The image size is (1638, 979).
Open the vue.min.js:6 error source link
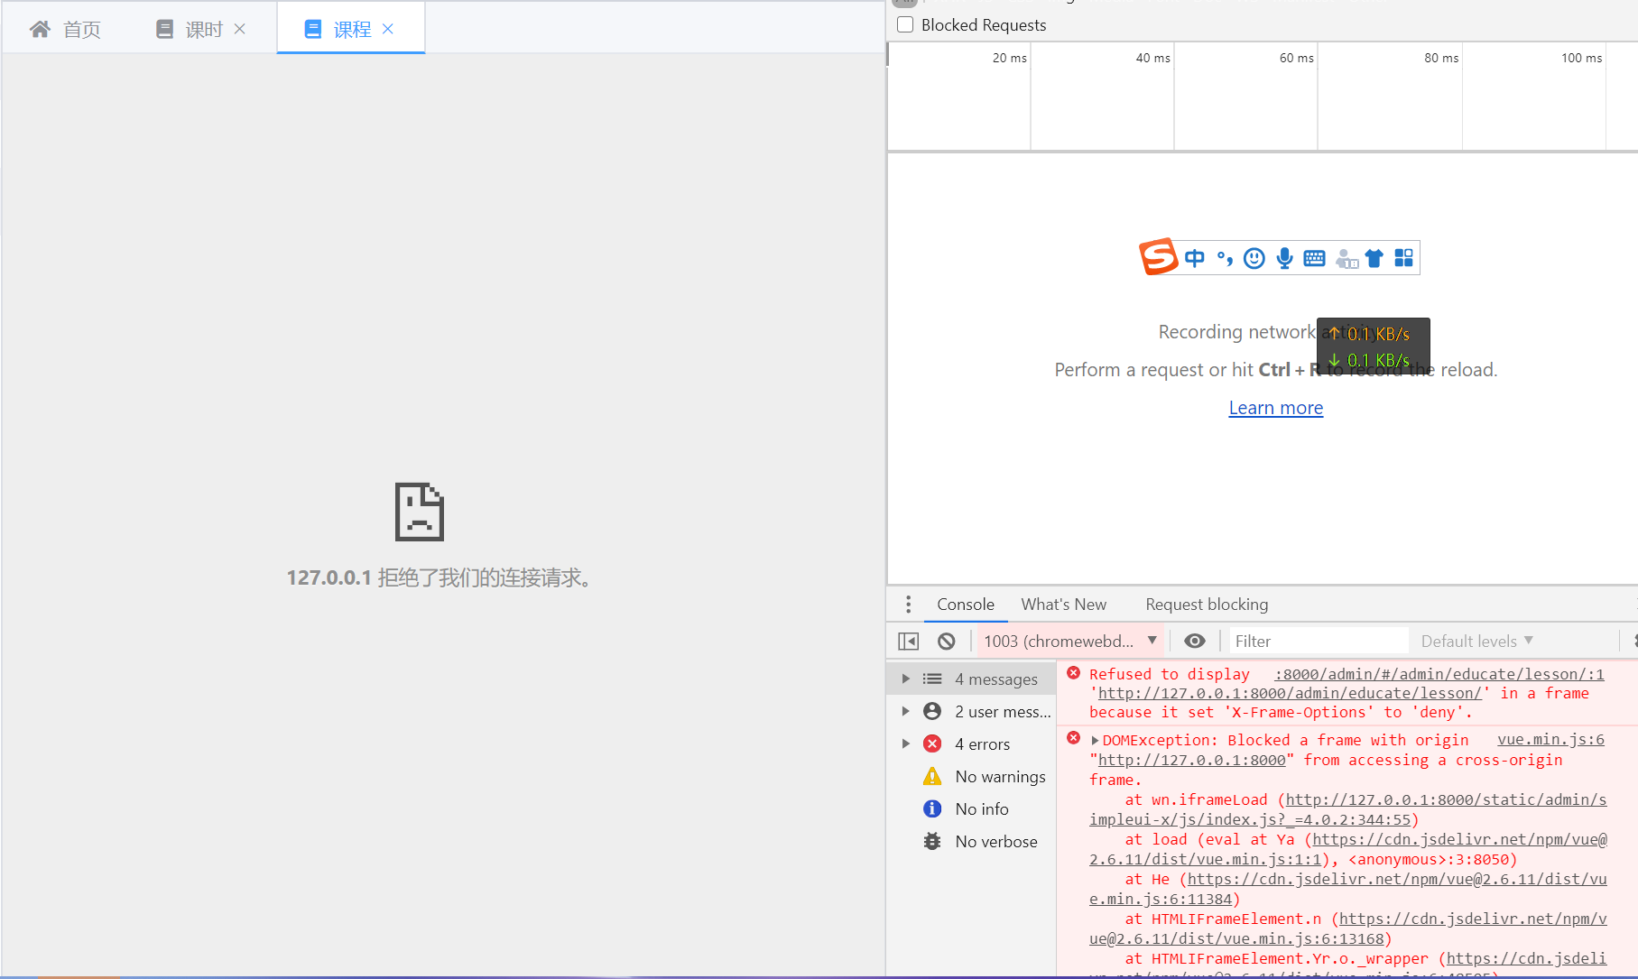pos(1550,739)
